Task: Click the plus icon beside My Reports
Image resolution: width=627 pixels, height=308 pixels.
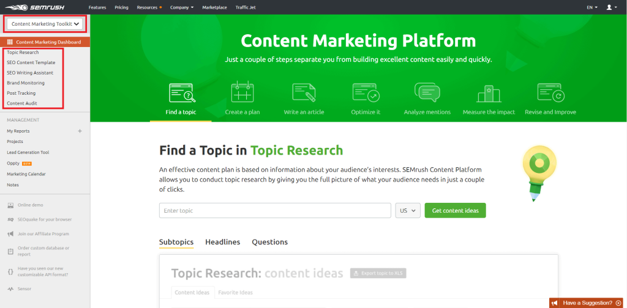Action: (80, 131)
